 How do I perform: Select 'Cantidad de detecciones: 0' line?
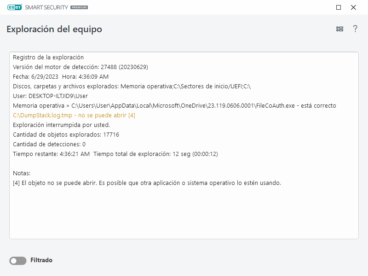(x=56, y=144)
